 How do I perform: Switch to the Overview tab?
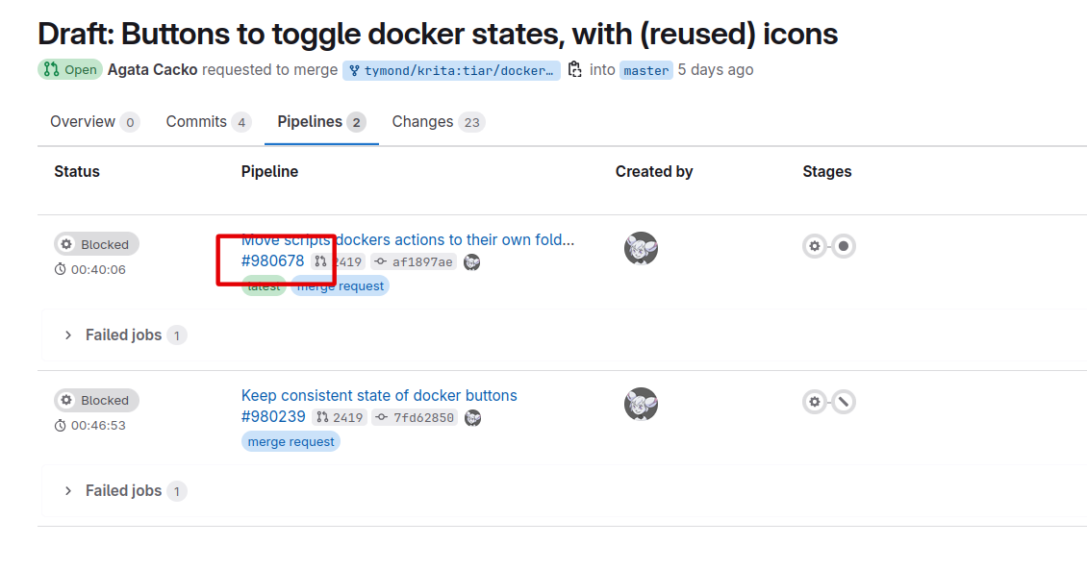click(x=83, y=122)
